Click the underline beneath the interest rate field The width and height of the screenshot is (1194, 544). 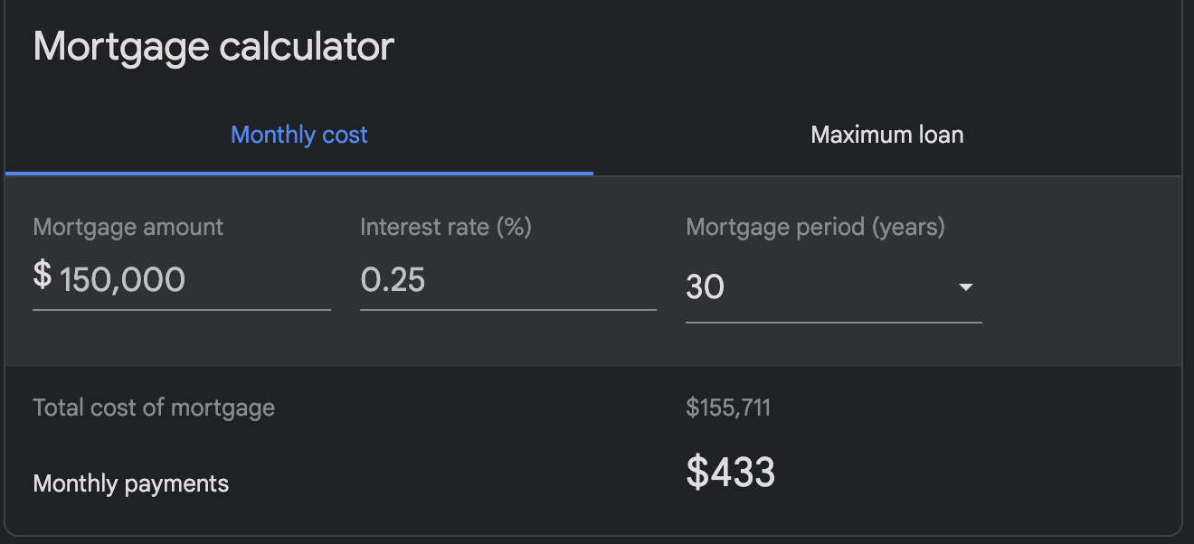[507, 310]
